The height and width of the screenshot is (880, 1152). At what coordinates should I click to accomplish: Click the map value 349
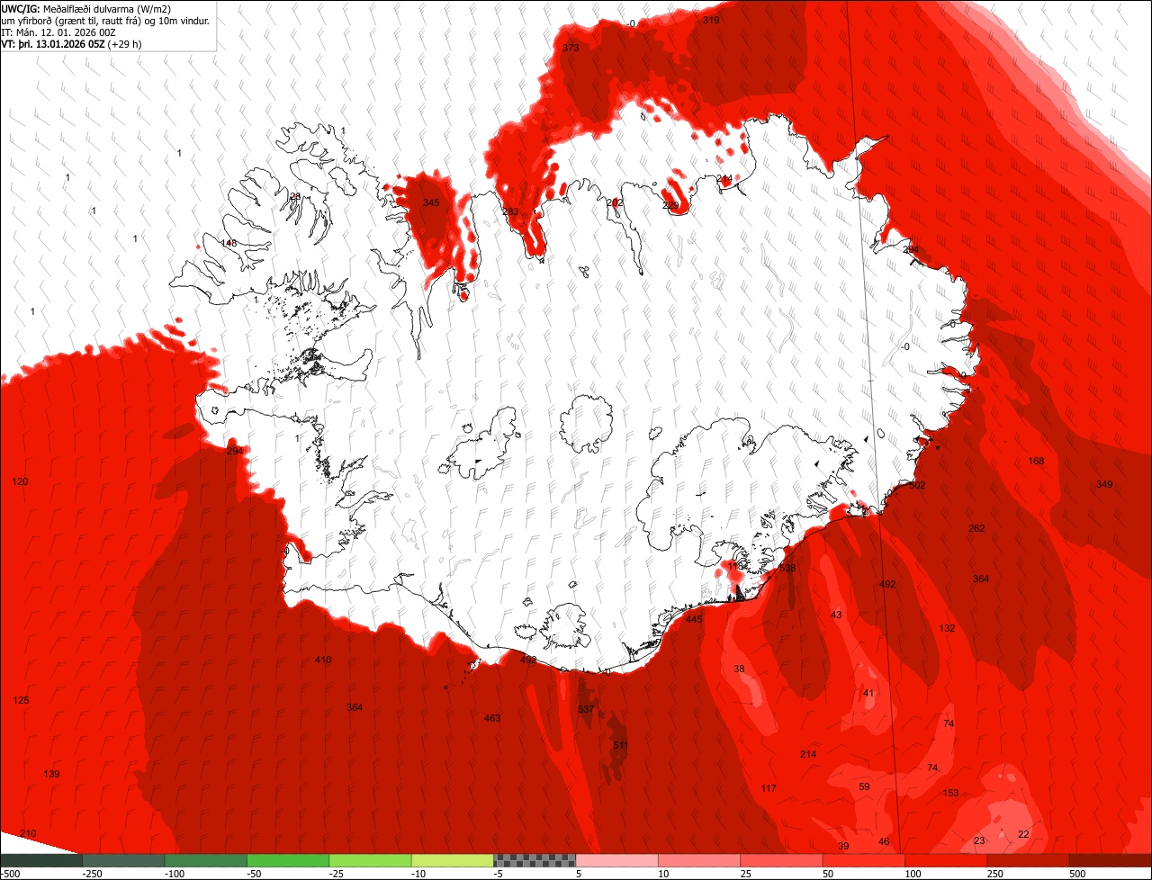tap(1104, 484)
